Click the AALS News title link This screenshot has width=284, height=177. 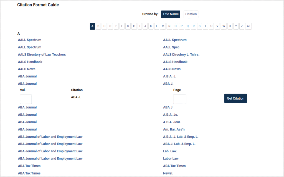tap(27, 69)
